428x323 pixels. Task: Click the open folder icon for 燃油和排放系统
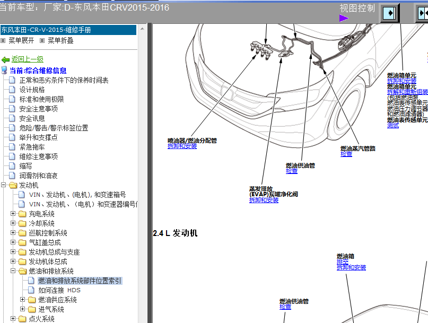(23, 271)
